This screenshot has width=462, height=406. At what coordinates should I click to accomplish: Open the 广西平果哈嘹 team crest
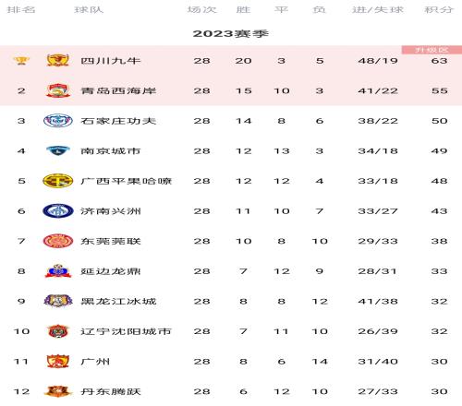click(x=58, y=181)
